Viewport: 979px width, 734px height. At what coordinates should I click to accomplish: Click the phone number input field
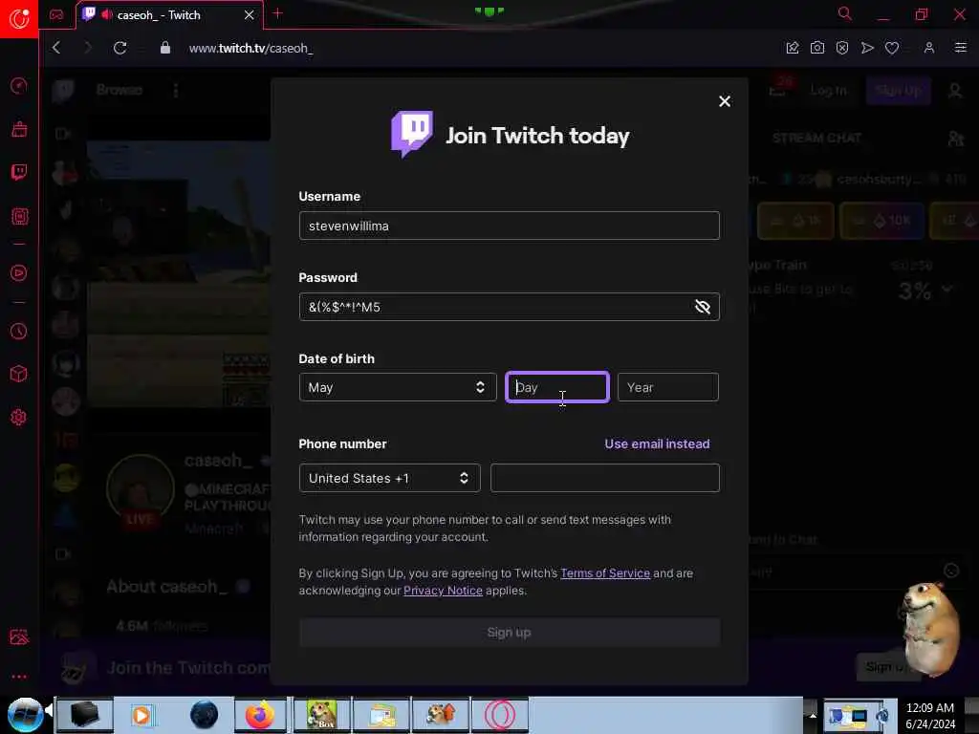point(604,478)
